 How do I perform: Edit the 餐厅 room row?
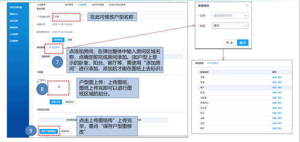(274, 129)
